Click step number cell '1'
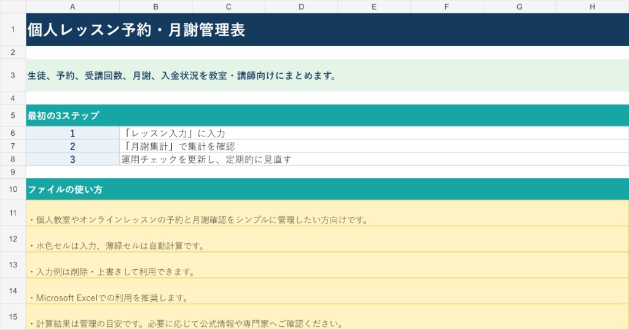The width and height of the screenshot is (629, 330). click(72, 133)
